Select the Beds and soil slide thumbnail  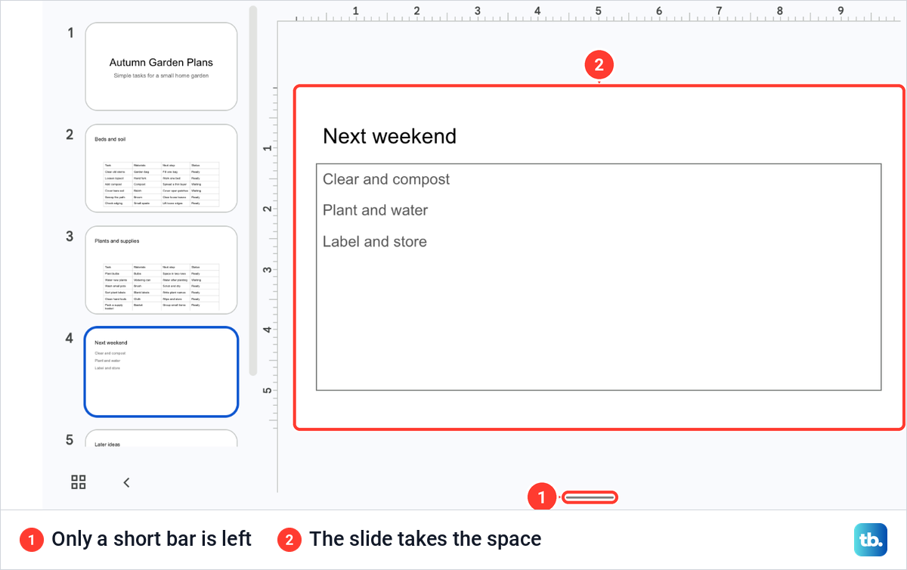pyautogui.click(x=161, y=169)
